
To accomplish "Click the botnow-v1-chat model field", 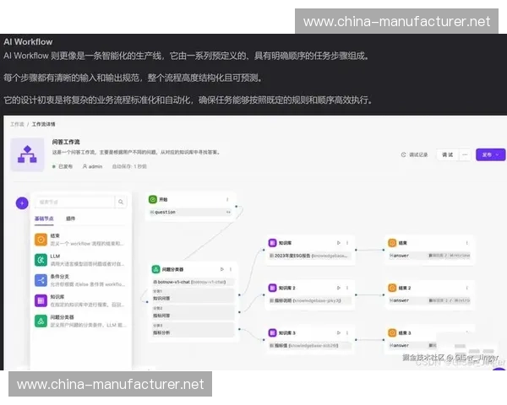I will pyautogui.click(x=193, y=282).
